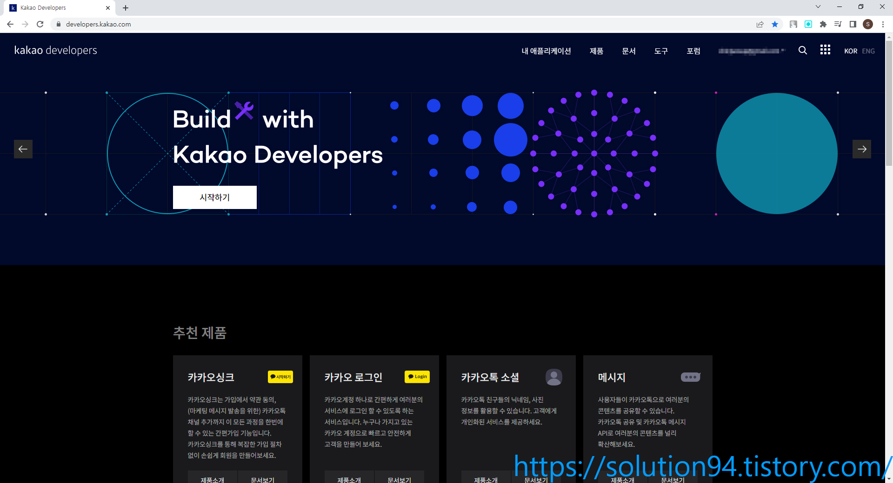Show previous banner slide

pos(23,149)
